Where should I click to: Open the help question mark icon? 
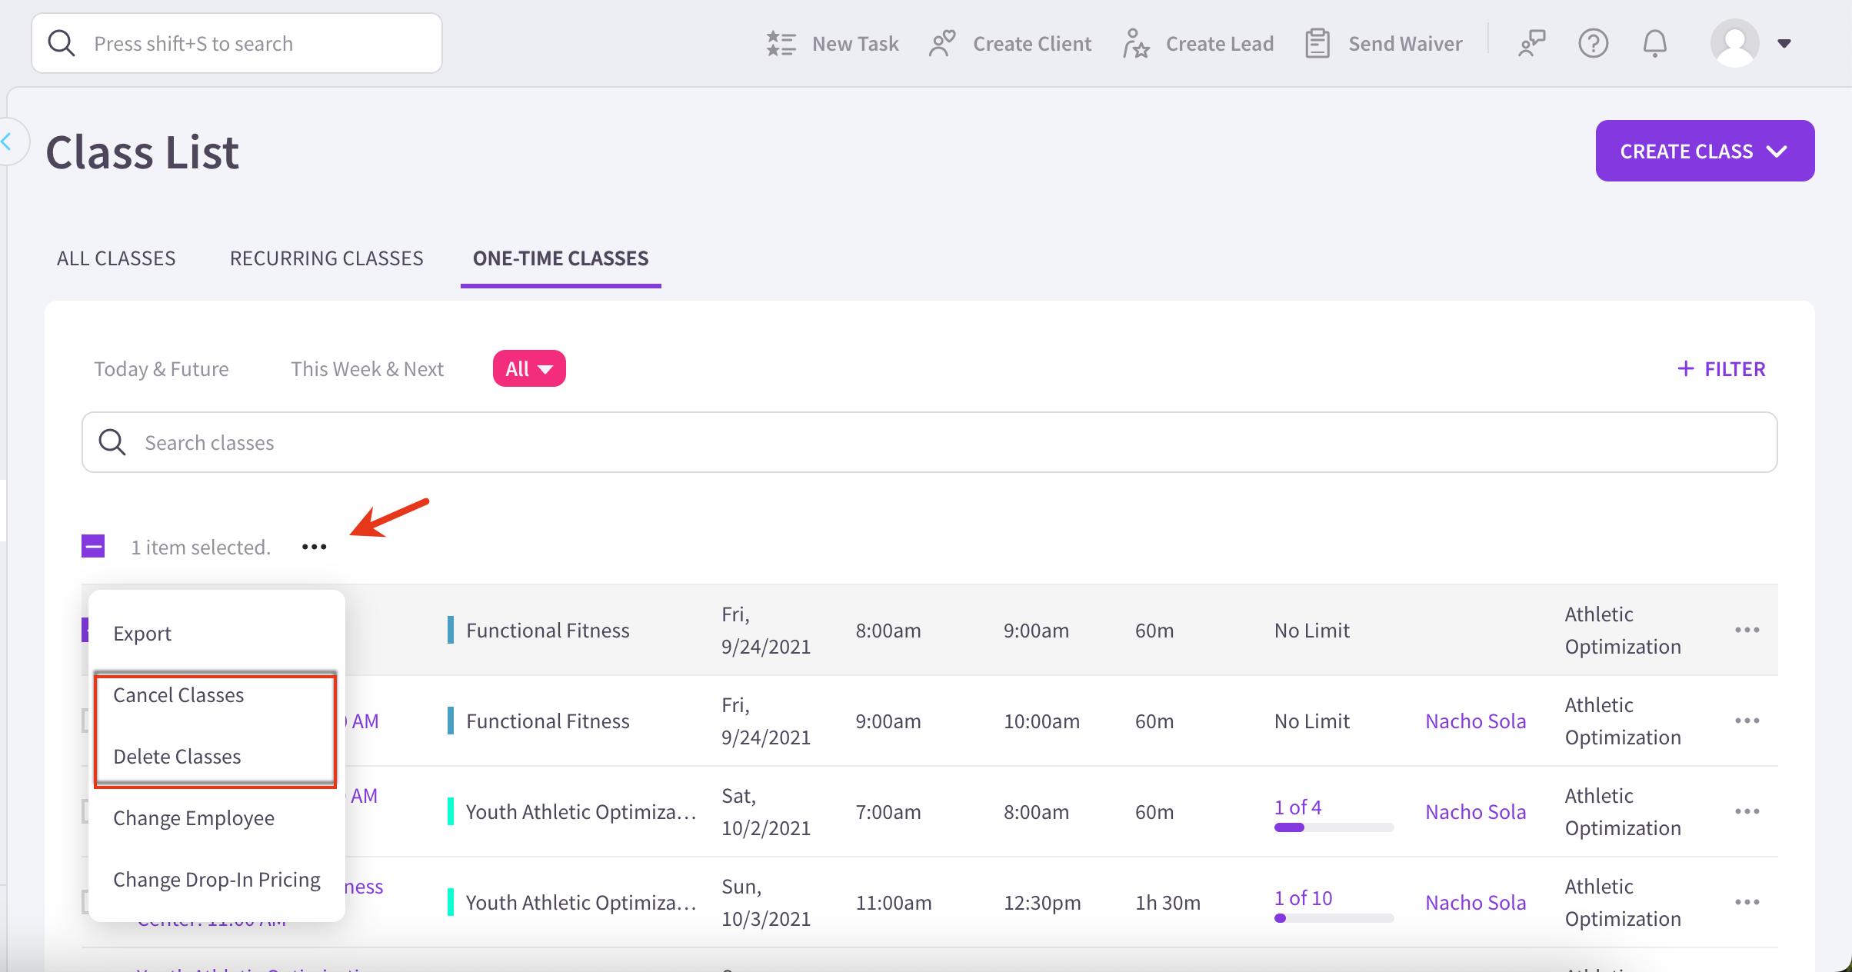click(x=1593, y=44)
